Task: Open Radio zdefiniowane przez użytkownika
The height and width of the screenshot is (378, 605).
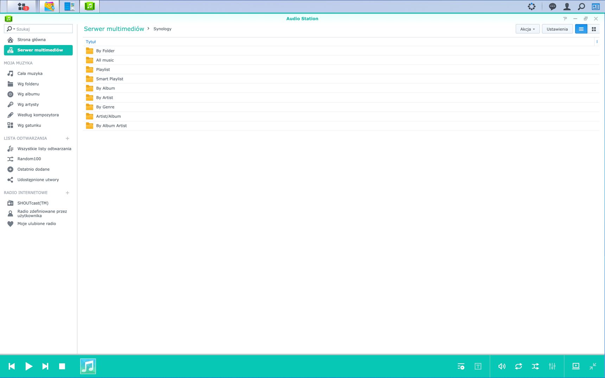Action: (38, 213)
